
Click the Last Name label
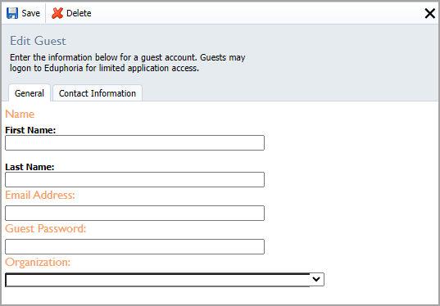pos(29,167)
